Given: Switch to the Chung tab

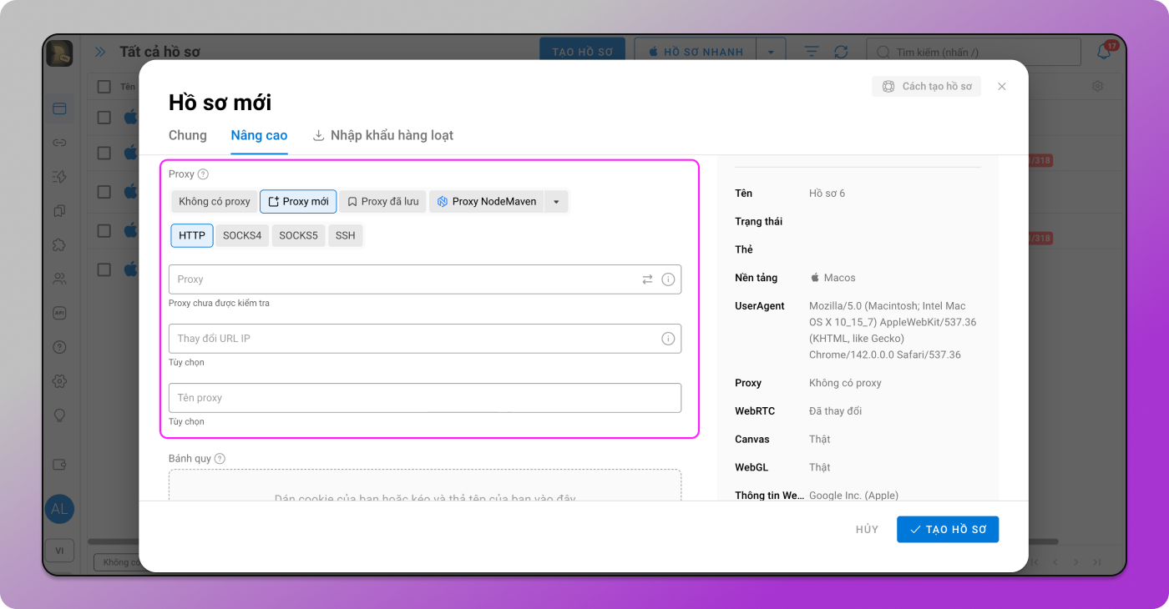Looking at the screenshot, I should point(188,135).
